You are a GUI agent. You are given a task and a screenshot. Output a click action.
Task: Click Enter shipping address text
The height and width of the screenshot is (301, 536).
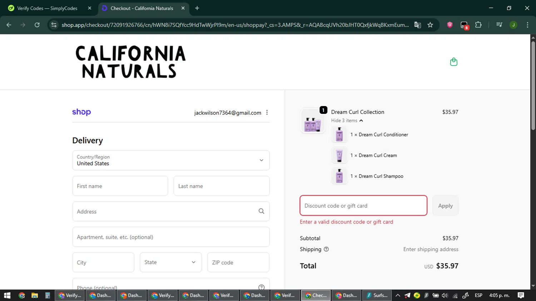coord(431,249)
